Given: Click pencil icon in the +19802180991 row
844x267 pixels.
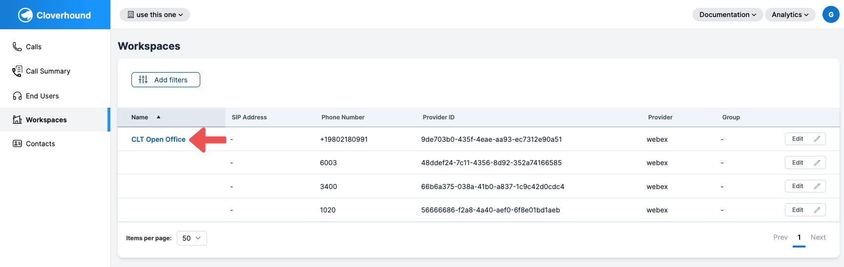Looking at the screenshot, I should 817,139.
